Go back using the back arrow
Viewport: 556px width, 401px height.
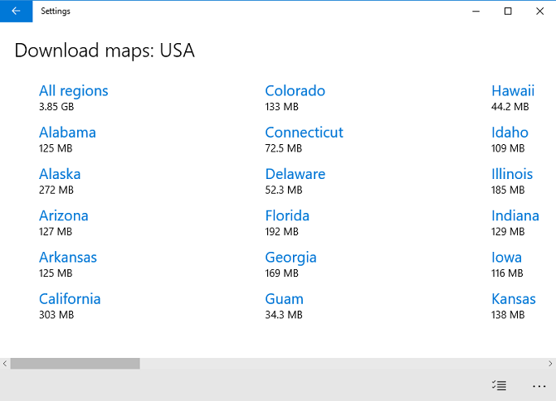[x=16, y=12]
